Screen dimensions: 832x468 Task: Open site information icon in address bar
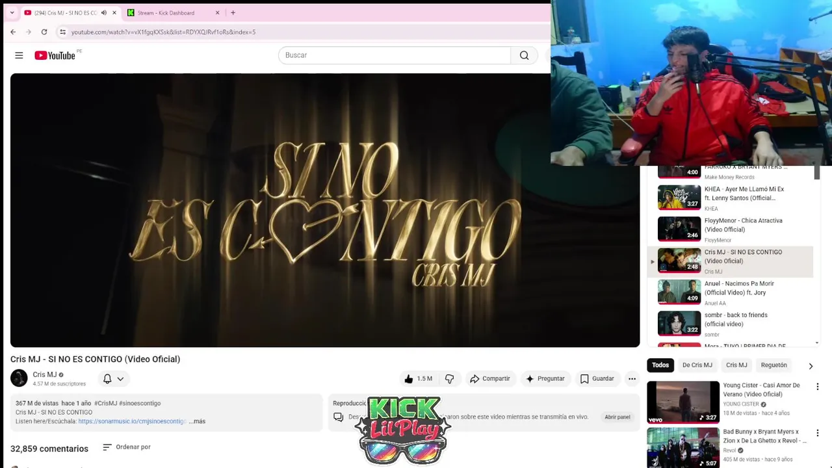pyautogui.click(x=62, y=32)
